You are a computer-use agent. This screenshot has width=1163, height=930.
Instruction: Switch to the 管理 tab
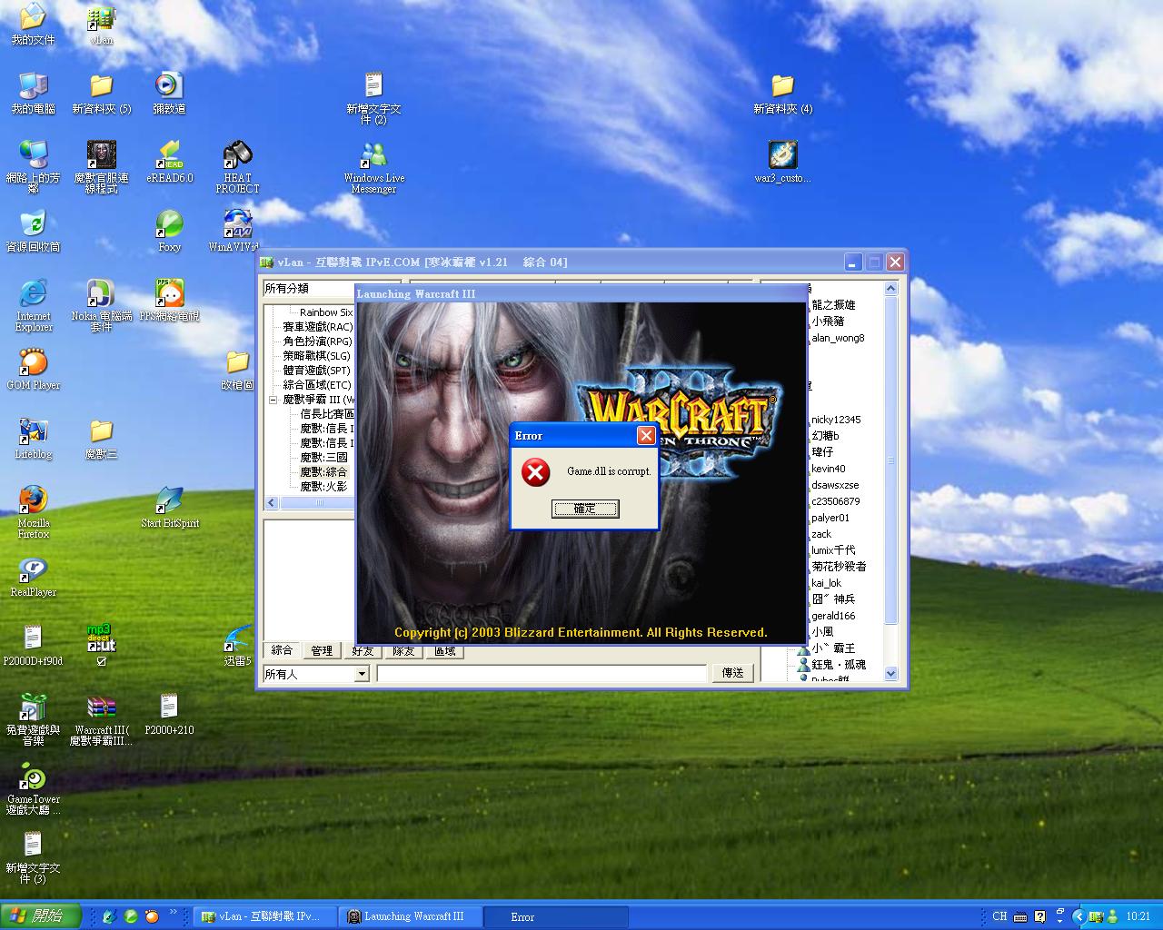(322, 650)
